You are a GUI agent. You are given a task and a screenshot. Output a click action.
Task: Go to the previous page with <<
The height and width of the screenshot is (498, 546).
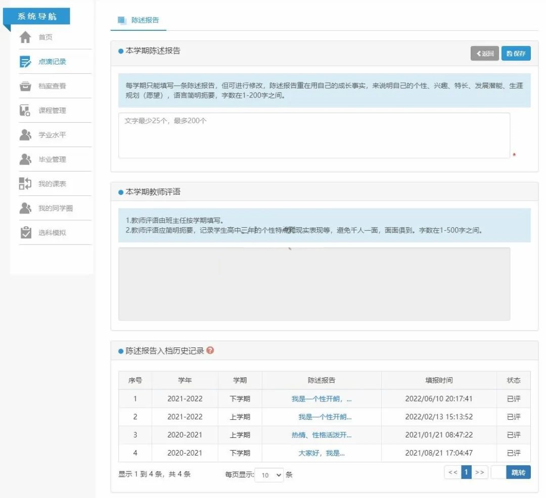(452, 472)
